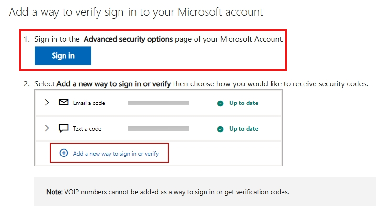Expand the Email a code row chevron
Screen dimensions: 391x208
(x=47, y=103)
